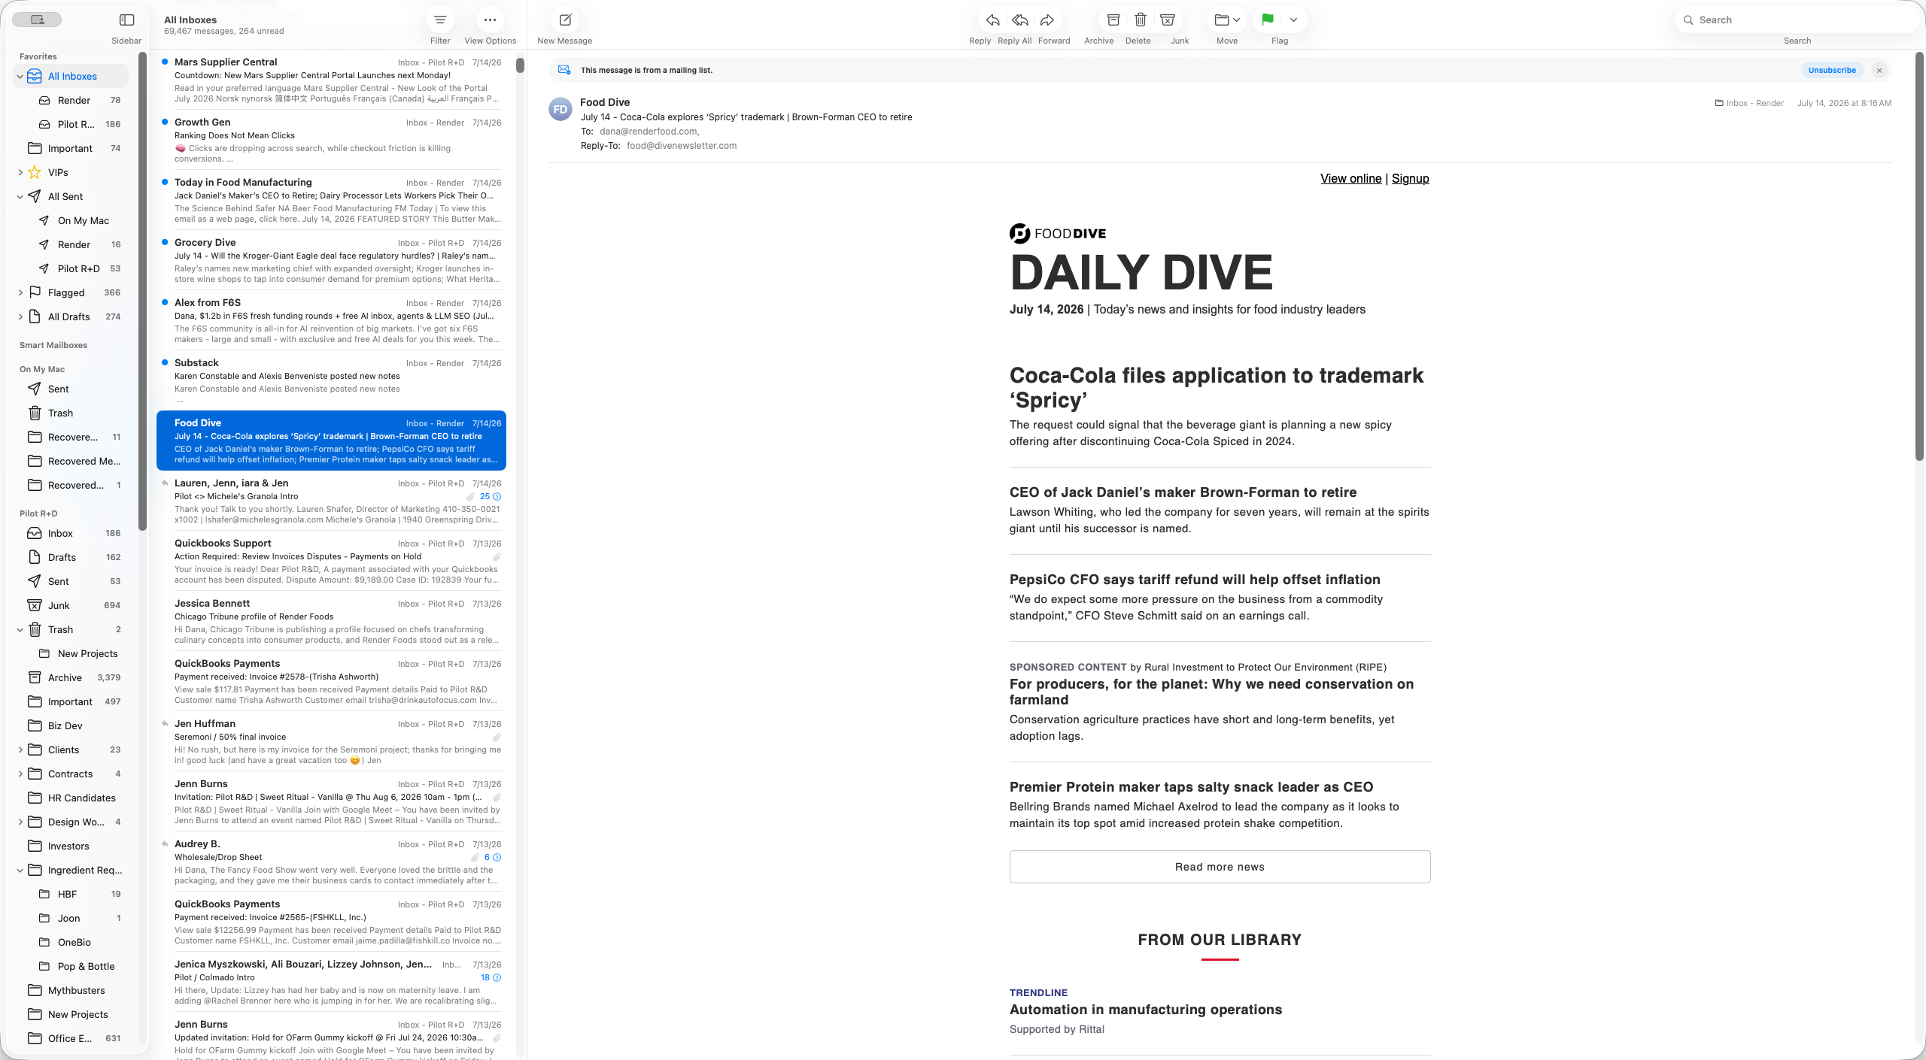Open the Coca-Cola 'Spricy' trademark headline
Screen dimensions: 1926x1060
pyautogui.click(x=1217, y=387)
